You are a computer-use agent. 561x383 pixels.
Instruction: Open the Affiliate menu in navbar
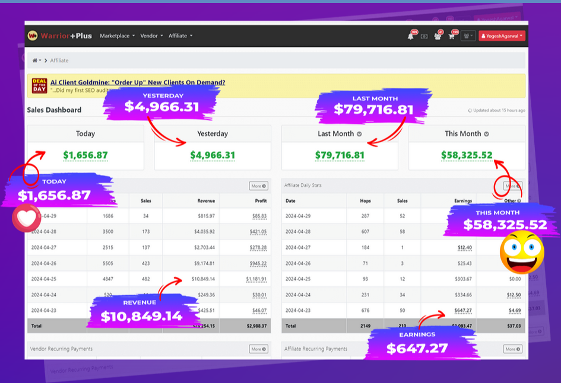[180, 36]
